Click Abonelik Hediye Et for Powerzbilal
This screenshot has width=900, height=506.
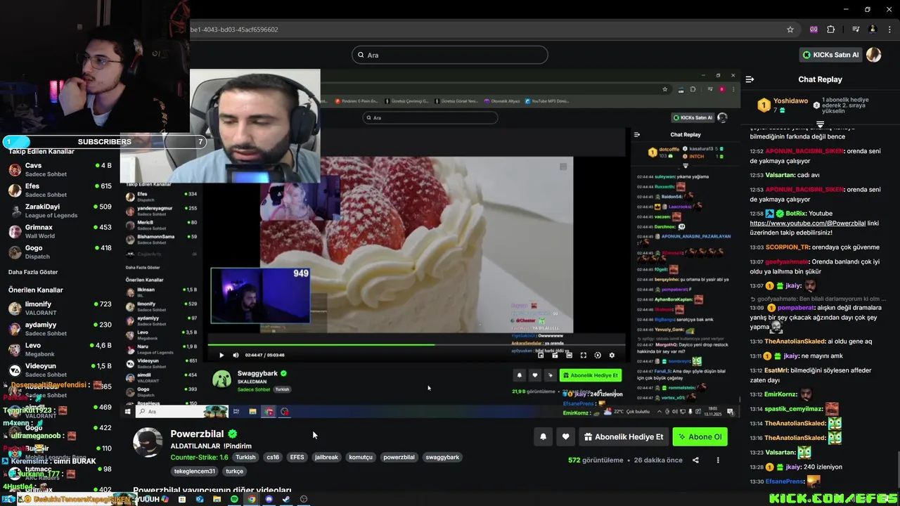point(623,436)
